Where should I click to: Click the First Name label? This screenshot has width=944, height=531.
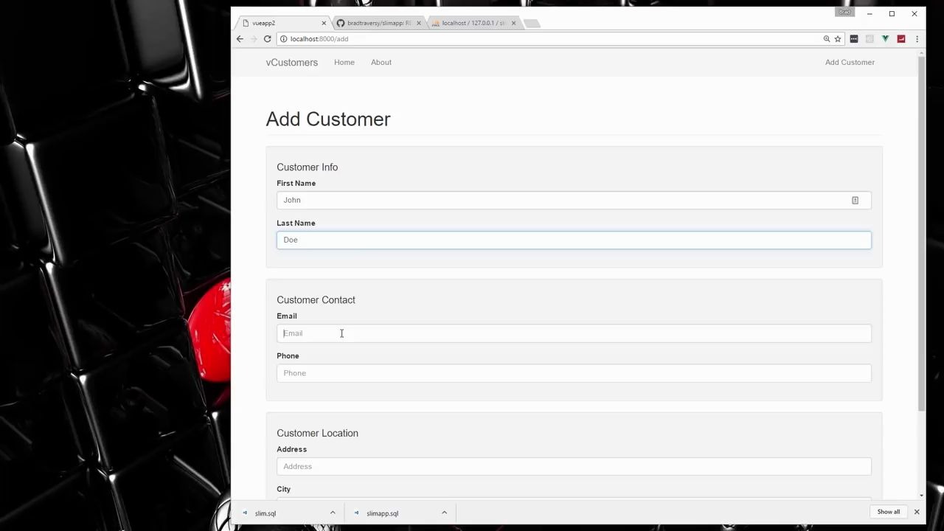(296, 183)
